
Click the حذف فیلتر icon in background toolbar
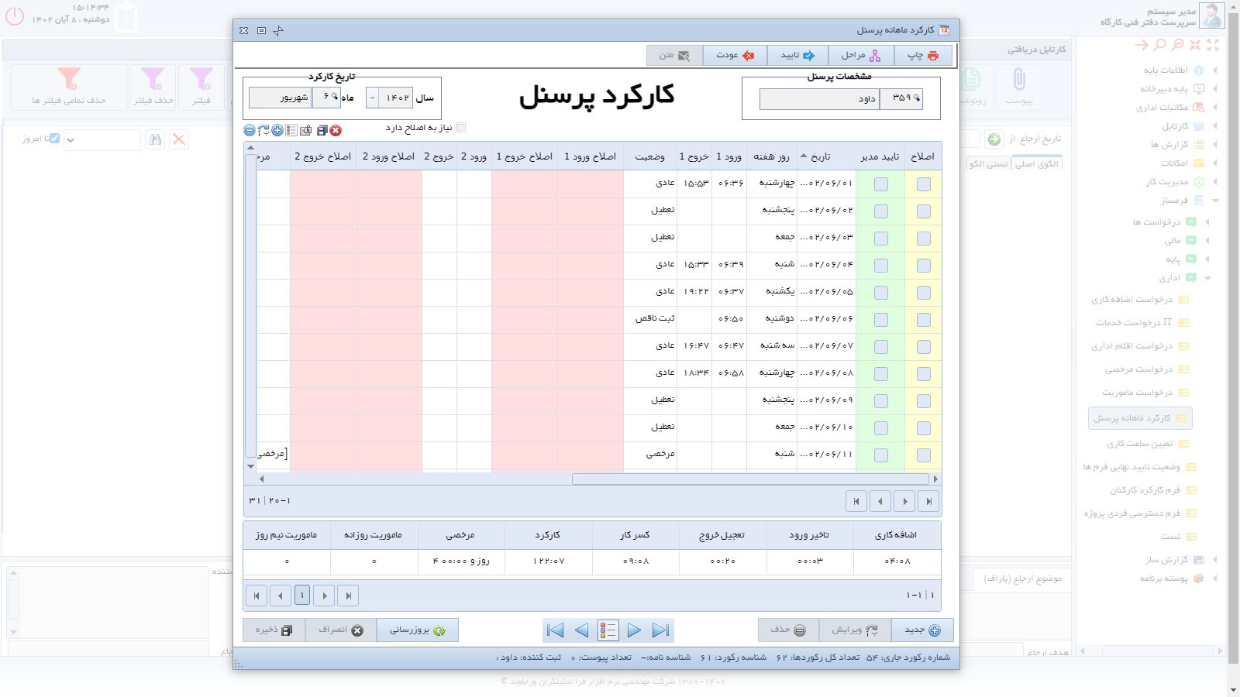153,86
